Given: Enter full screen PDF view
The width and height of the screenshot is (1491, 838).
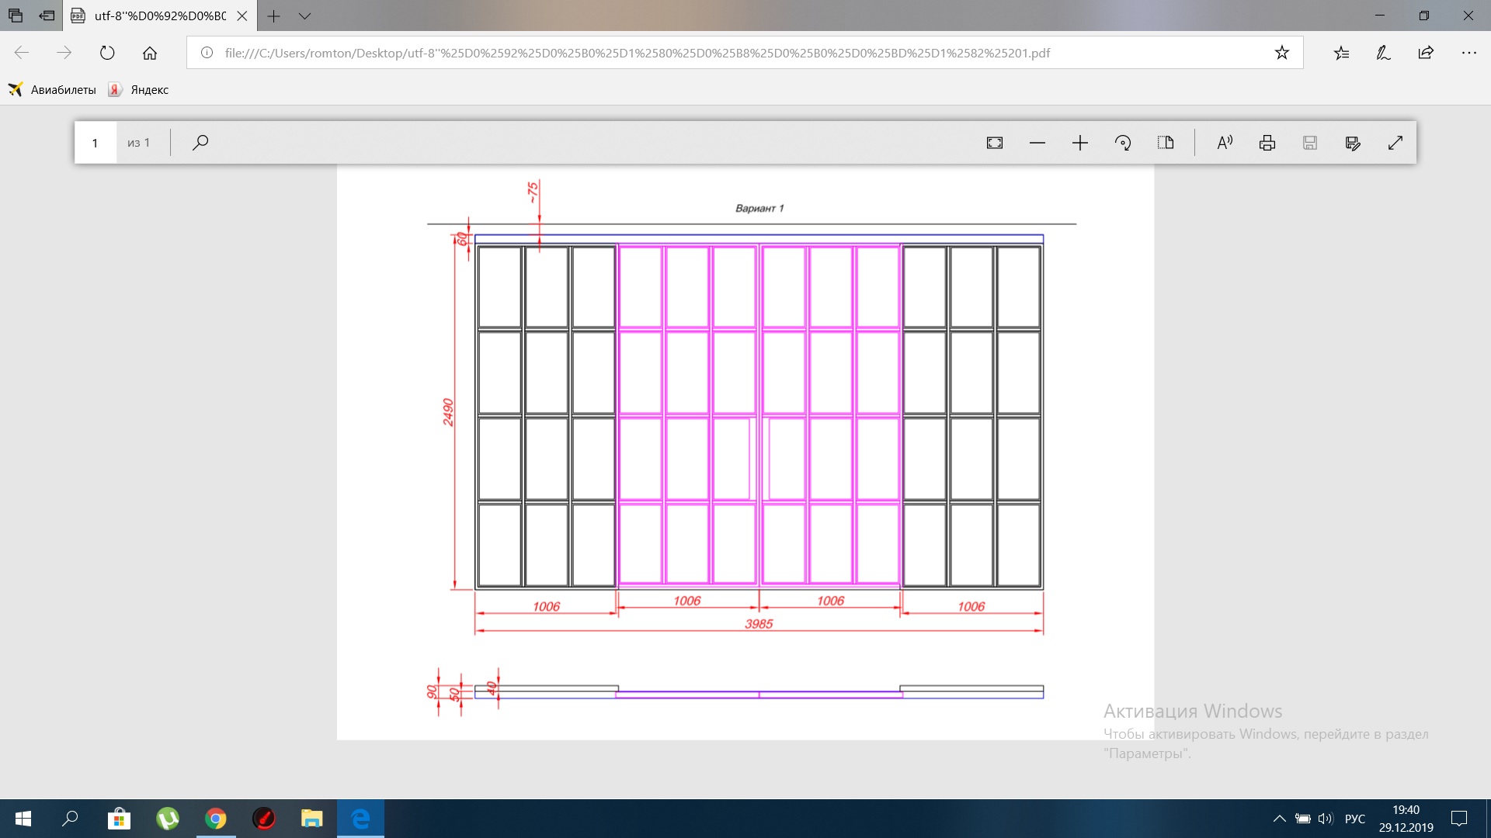Looking at the screenshot, I should click(x=1395, y=143).
